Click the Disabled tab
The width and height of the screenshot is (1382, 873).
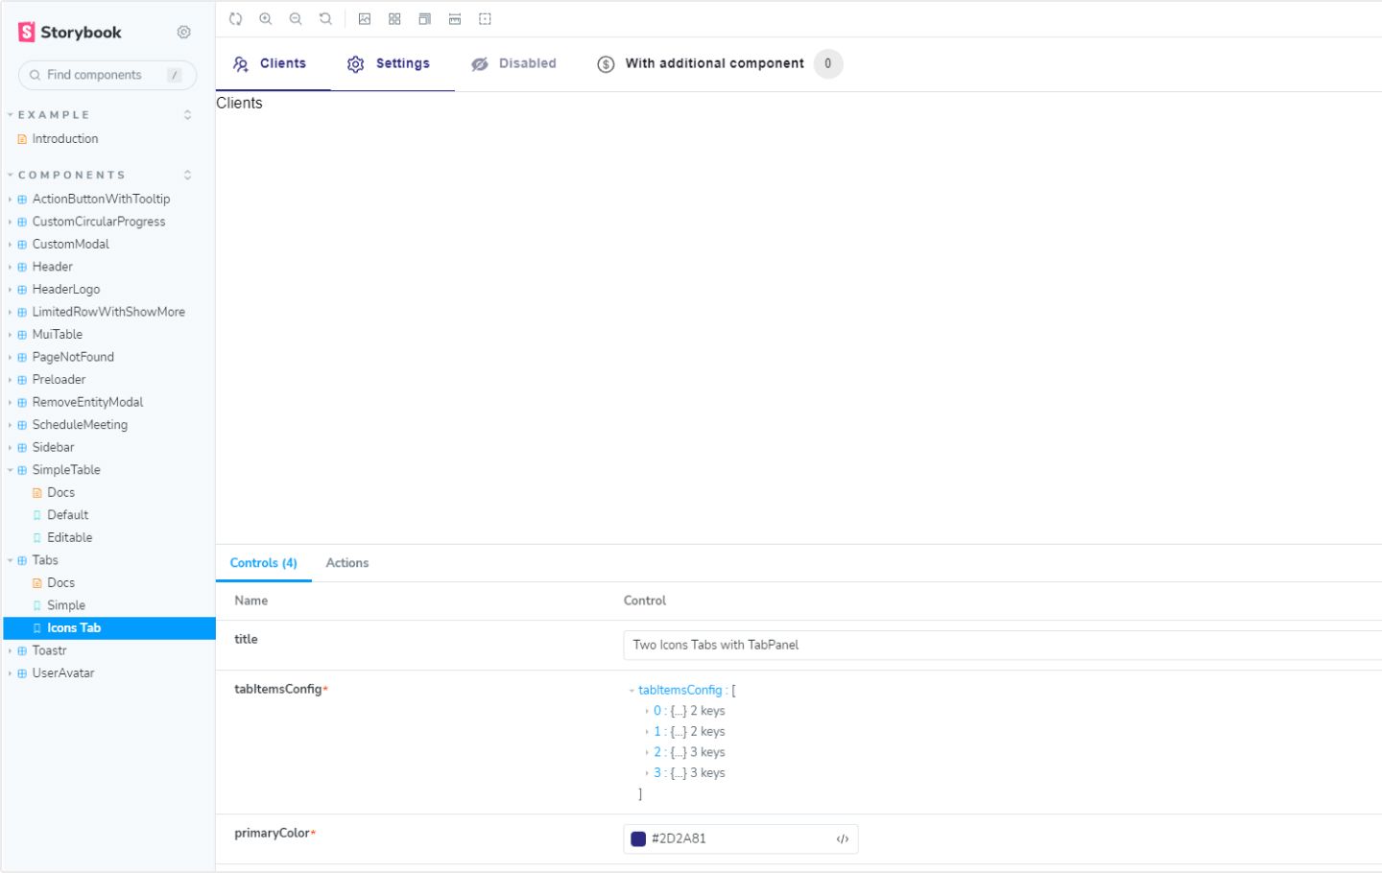click(516, 64)
